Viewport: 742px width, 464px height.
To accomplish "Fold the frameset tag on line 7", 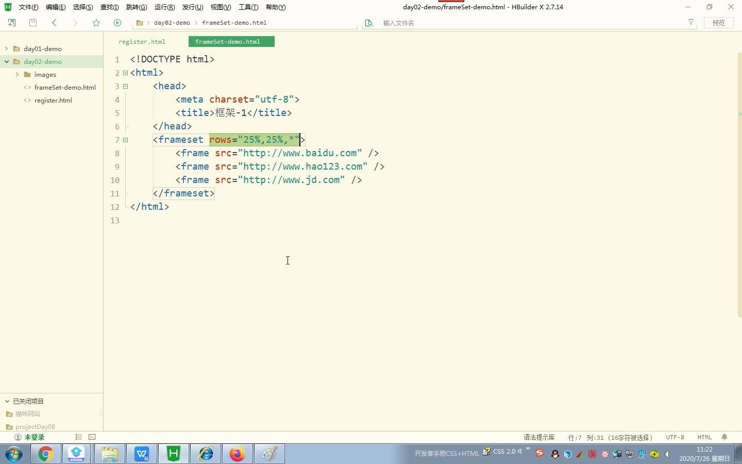I will point(125,140).
